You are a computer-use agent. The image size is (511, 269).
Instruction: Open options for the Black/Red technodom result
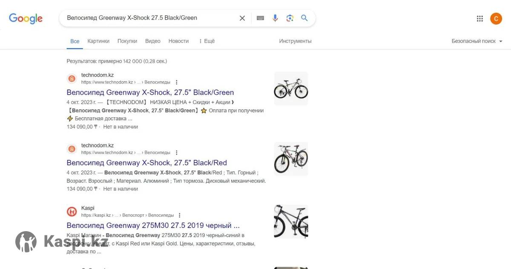pyautogui.click(x=177, y=153)
